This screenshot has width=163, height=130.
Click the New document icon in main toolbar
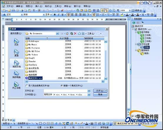4,10
